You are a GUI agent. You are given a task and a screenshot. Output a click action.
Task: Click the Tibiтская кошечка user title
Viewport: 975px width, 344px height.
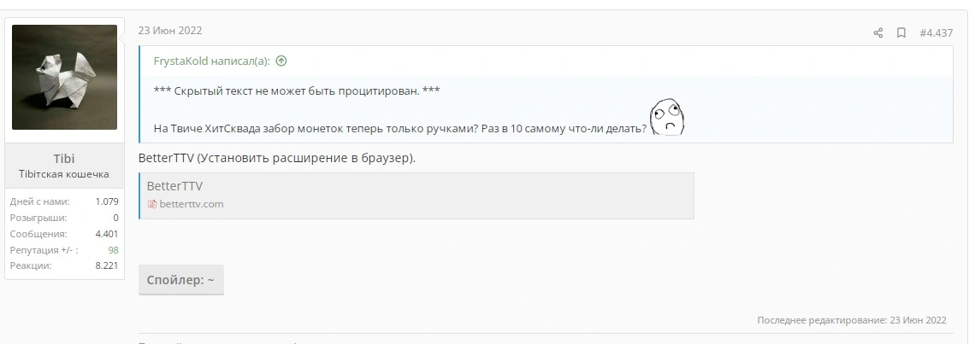pos(64,174)
